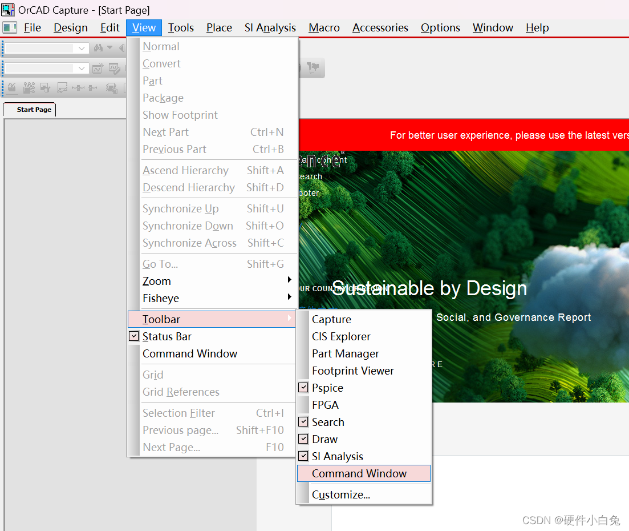The image size is (629, 531).
Task: Click the OrCAD Capture icon in the title bar
Action: pyautogui.click(x=7, y=10)
